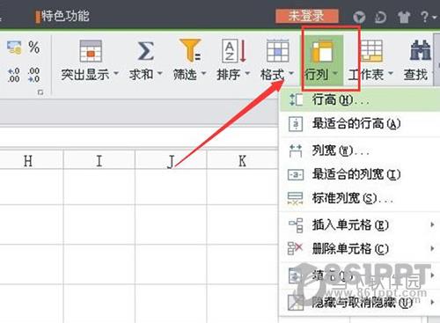Viewport: 440px width, 323px height.
Task: Expand the 突出显示 dropdown arrow
Action: (116, 73)
